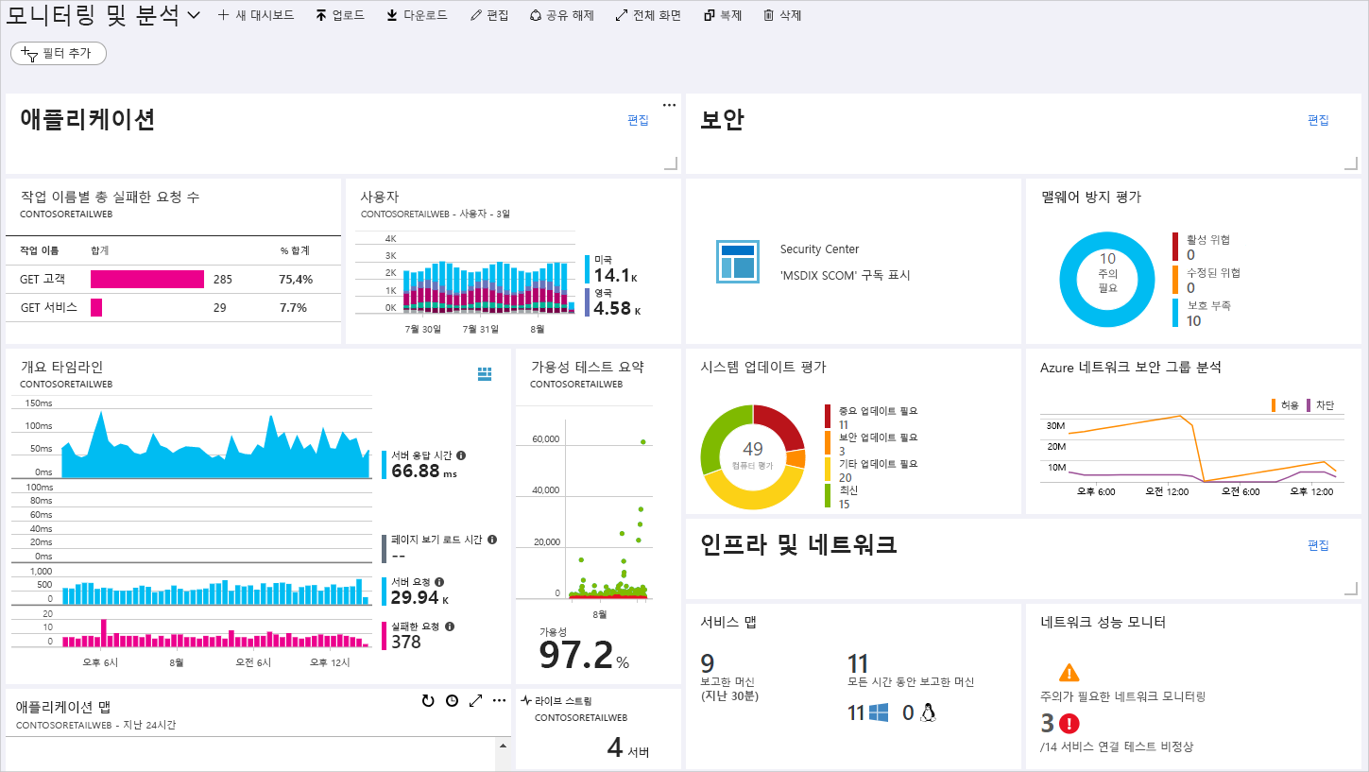1369x772 pixels.
Task: Click 주의가 필요한 네트워크 모니터링 text
Action: 1122,696
